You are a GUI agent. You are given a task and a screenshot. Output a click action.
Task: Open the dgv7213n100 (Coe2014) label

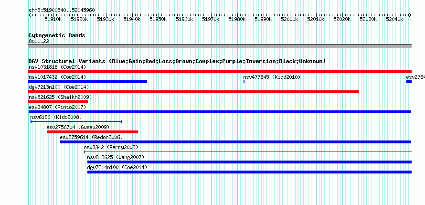pos(59,87)
